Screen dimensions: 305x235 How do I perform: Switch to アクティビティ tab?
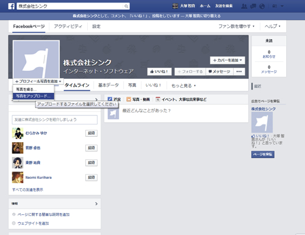68,26
